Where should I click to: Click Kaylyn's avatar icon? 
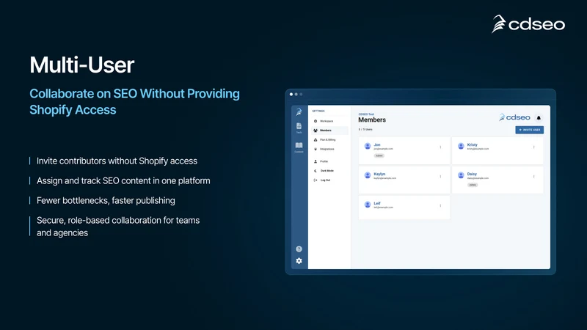[x=368, y=175]
